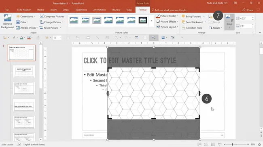263x147 pixels.
Task: Click Fit slide to current window icon
Action: coord(259,145)
